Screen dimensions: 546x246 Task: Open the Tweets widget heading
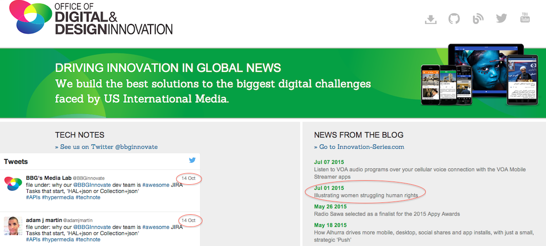(16, 162)
